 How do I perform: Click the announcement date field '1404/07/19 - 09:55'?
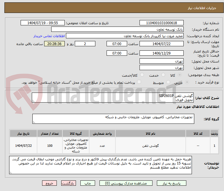(x=43, y=23)
